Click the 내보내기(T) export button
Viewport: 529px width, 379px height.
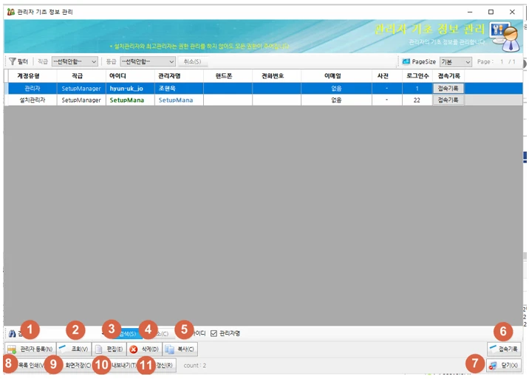(x=123, y=365)
